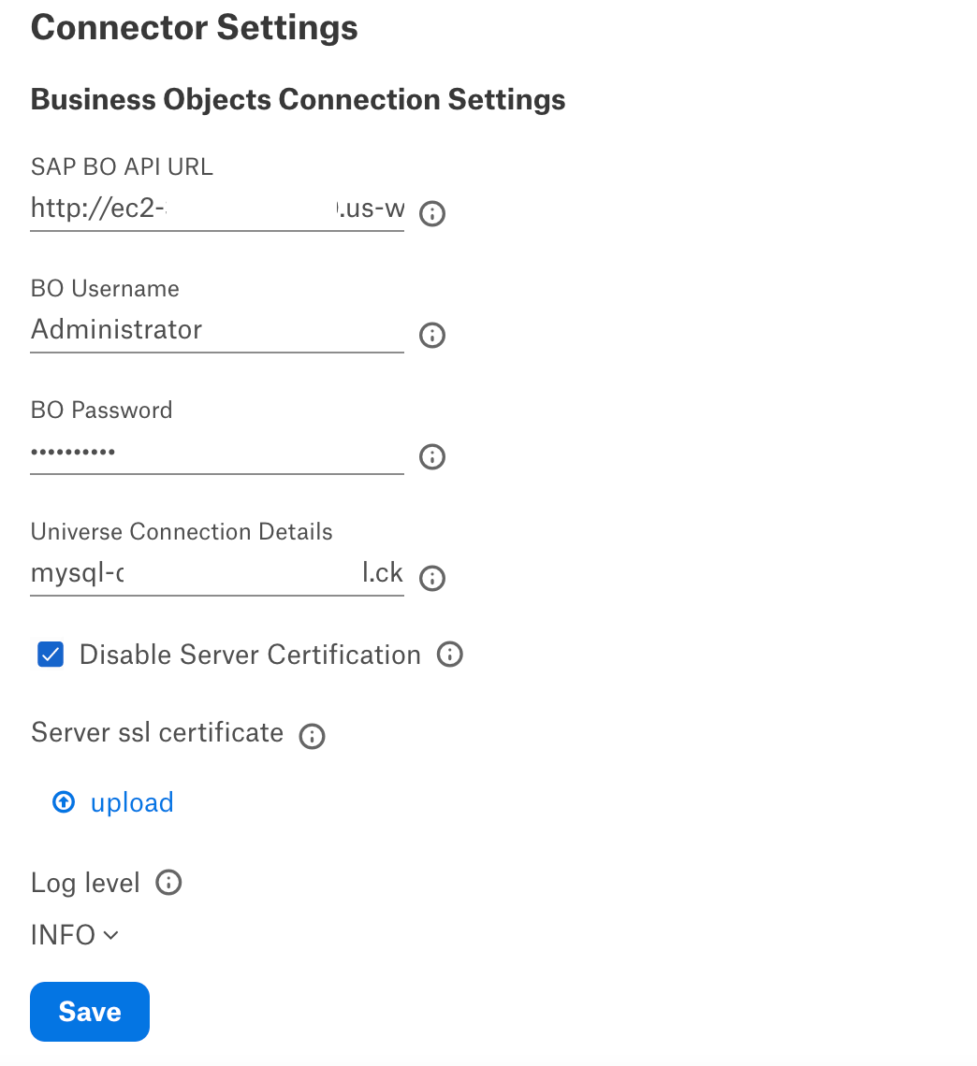Save the connector settings
The image size is (977, 1066).
(90, 1012)
